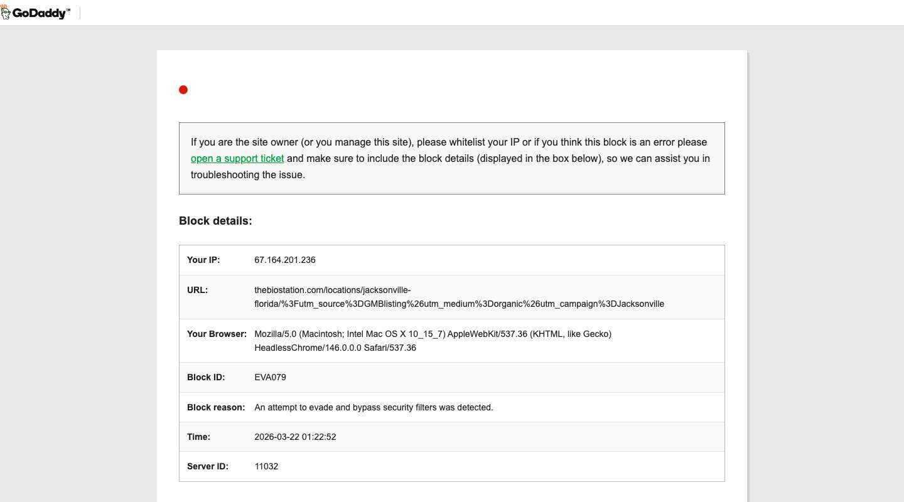Screen dimensions: 904x502
Task: Click the Block ID value EVA079
Action: coord(271,377)
